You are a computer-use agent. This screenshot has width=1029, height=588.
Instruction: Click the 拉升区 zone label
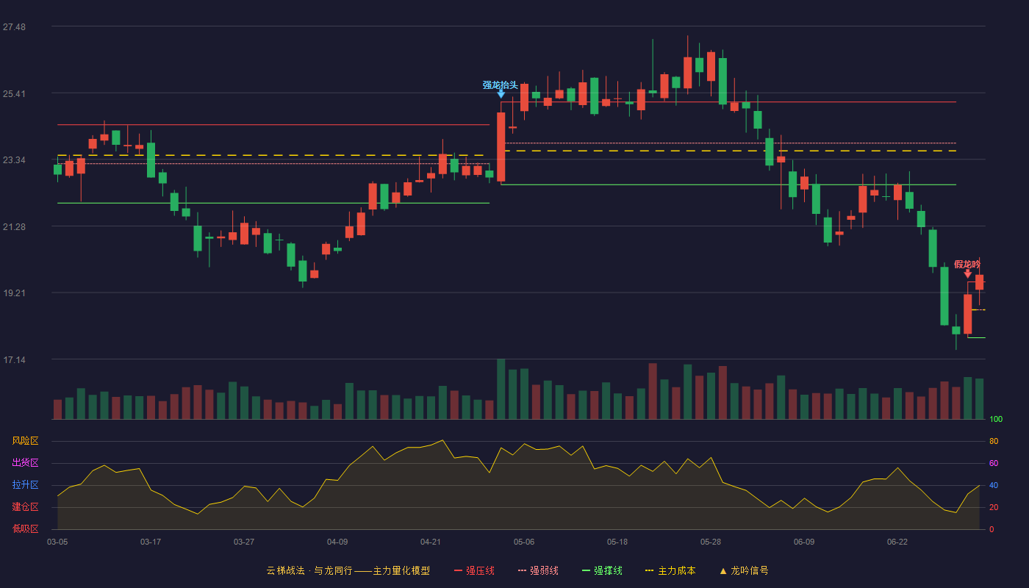pyautogui.click(x=25, y=485)
